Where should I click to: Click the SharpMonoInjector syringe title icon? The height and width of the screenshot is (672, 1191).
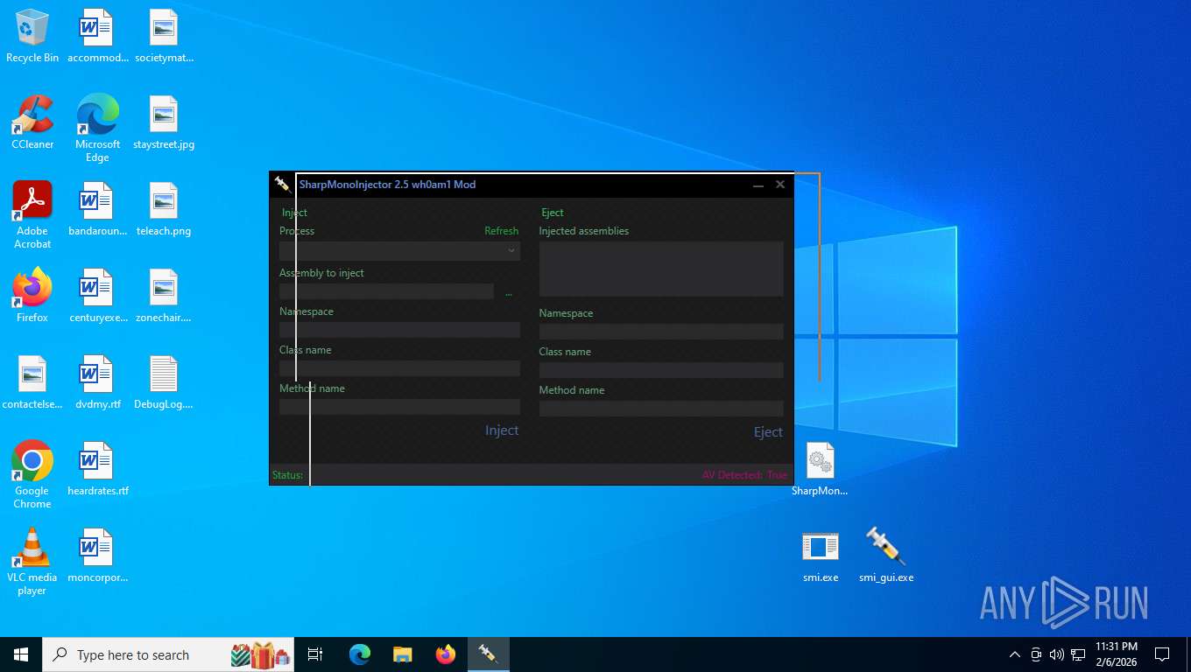pyautogui.click(x=282, y=185)
